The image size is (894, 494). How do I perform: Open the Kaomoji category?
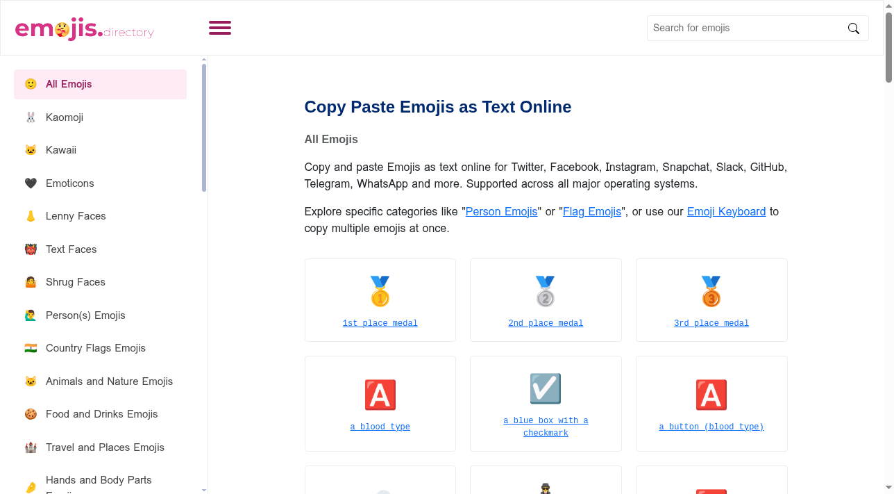[100, 117]
